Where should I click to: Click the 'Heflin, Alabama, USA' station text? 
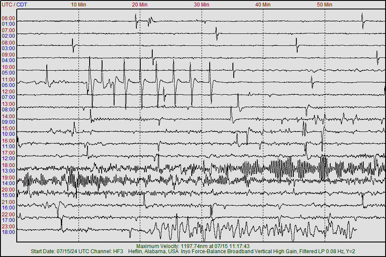point(154,251)
